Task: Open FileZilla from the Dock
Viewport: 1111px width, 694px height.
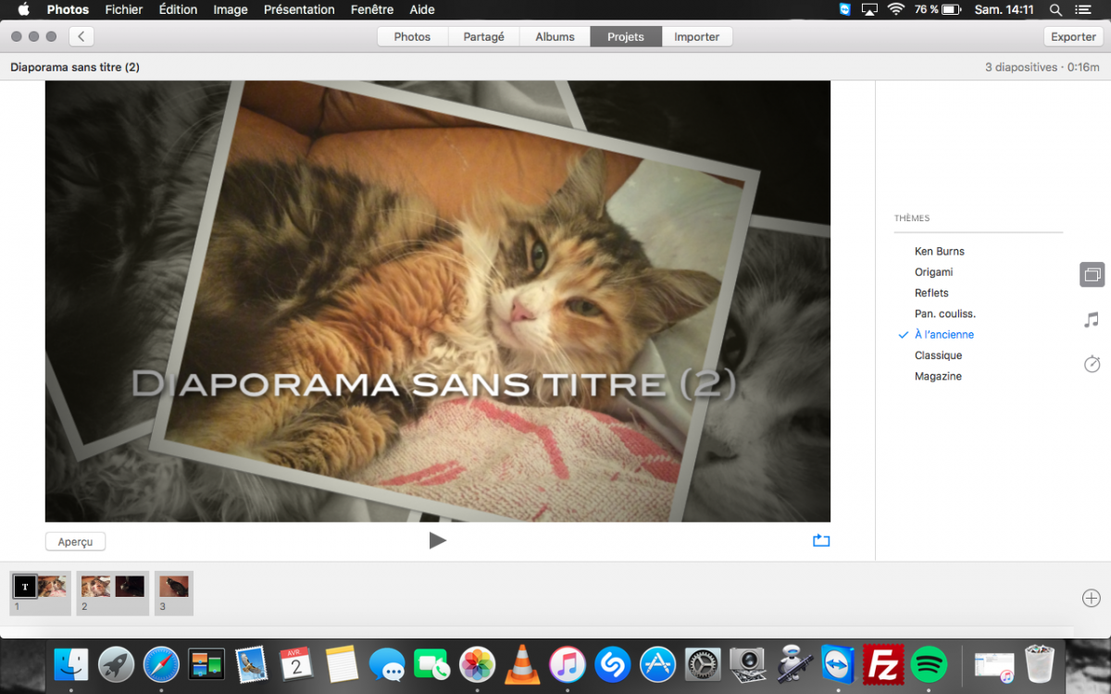Action: pos(883,664)
